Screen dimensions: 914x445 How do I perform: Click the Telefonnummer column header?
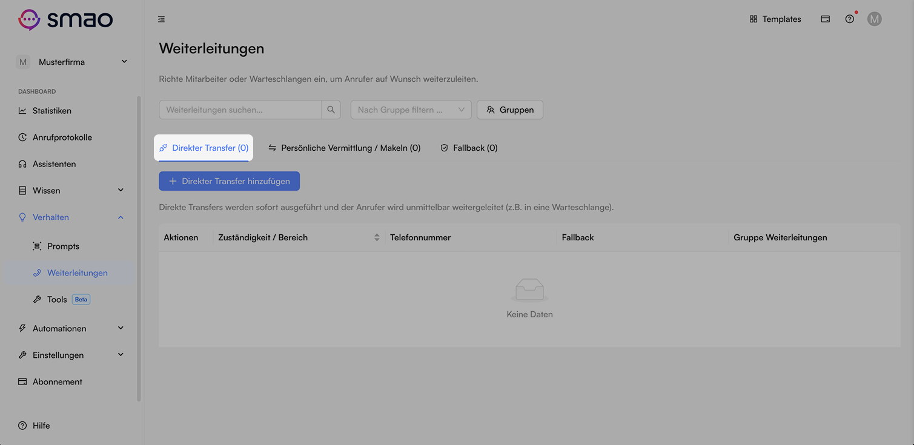[x=420, y=237]
